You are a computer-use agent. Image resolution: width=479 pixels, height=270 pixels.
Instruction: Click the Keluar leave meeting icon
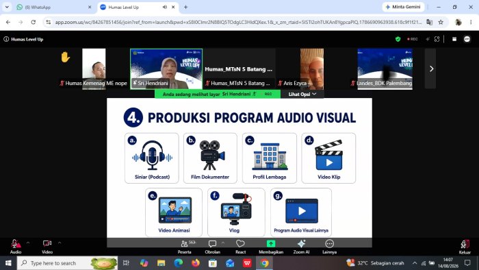coord(465,244)
